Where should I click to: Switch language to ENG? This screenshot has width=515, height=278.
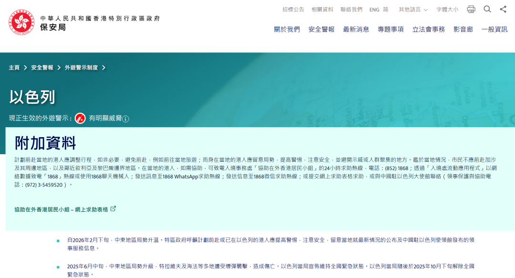click(374, 10)
